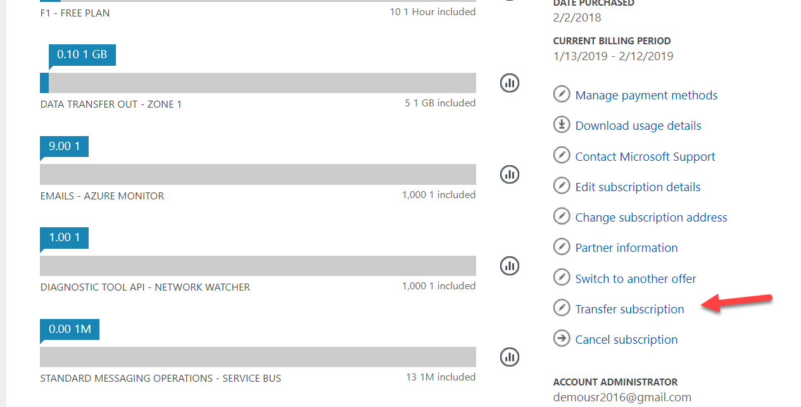Viewport: 801px width, 407px height.
Task: Select Partner information link
Action: 626,247
